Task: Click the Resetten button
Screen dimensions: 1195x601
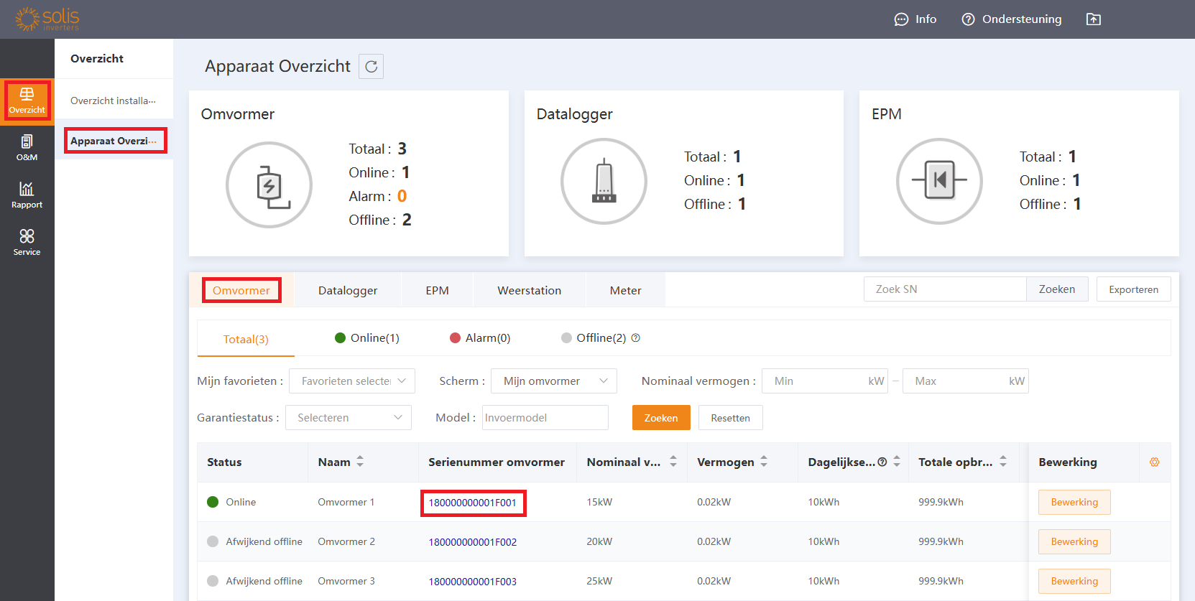Action: pyautogui.click(x=730, y=418)
